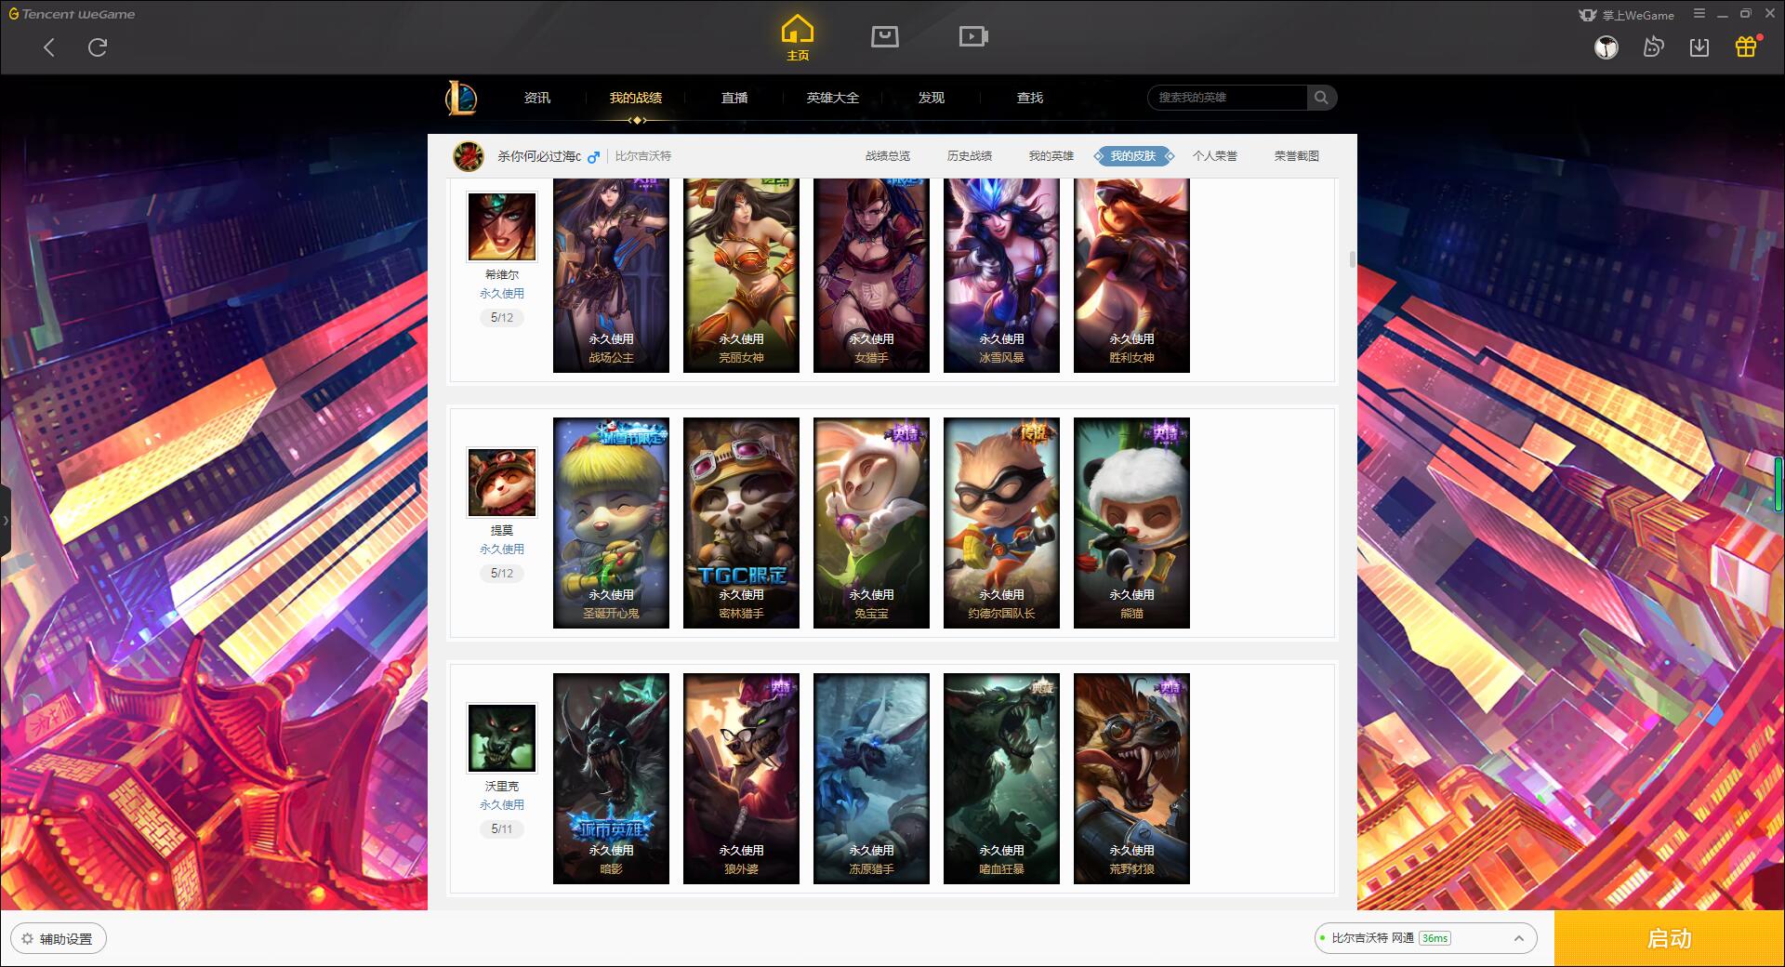The width and height of the screenshot is (1785, 967).
Task: Refresh the page with reload icon
Action: 98,47
